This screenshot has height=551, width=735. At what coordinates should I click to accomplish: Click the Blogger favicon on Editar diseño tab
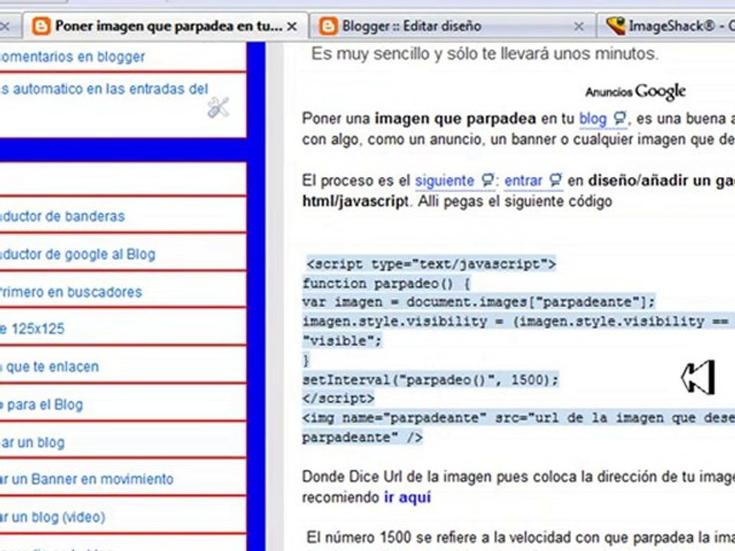coord(328,26)
